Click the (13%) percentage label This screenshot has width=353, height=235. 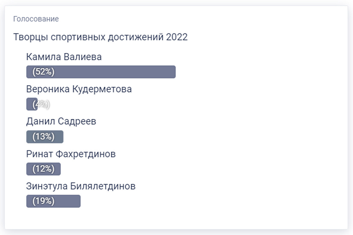43,137
